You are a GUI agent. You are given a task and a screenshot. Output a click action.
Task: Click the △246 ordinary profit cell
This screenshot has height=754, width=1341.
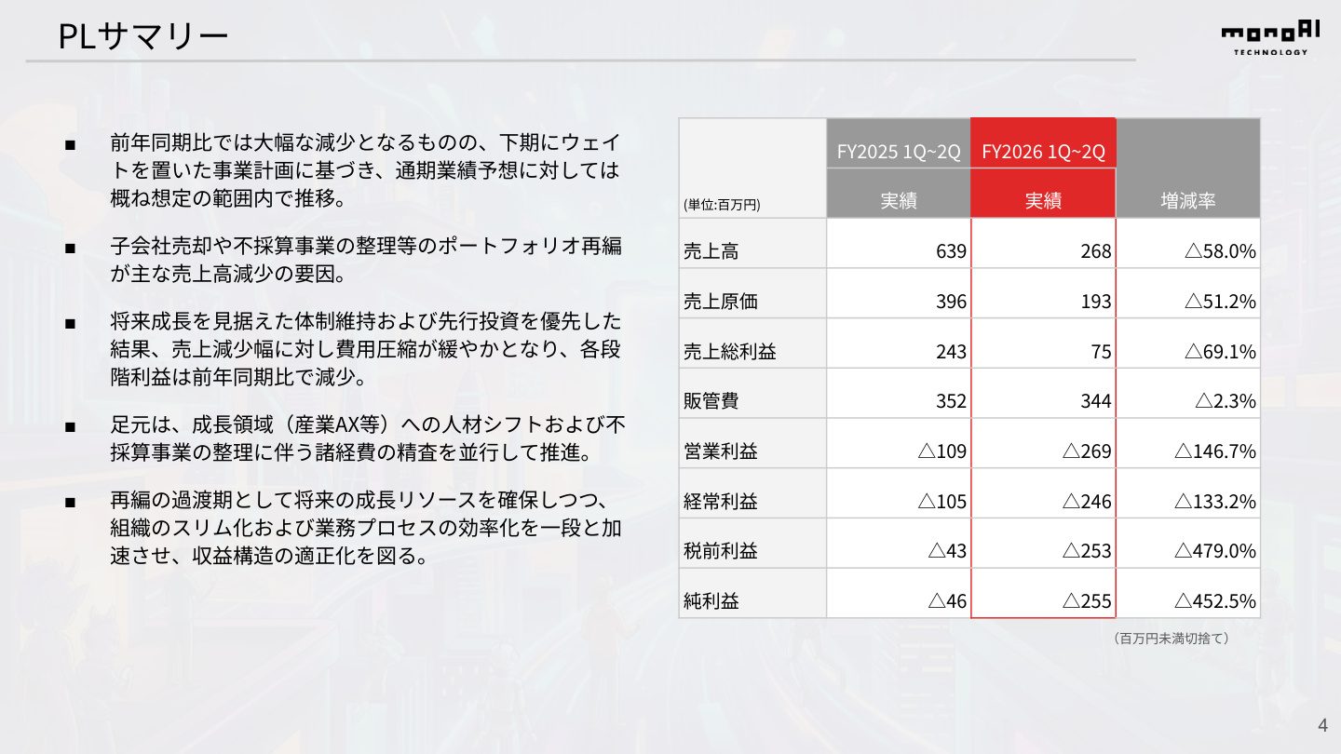pos(1043,494)
